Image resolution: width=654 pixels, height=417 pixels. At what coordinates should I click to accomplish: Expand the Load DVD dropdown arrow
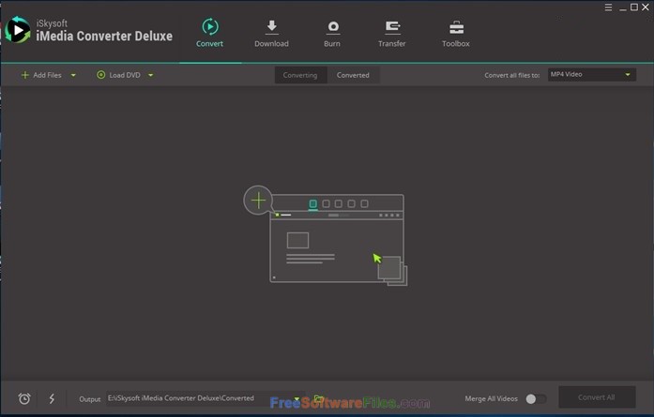[x=150, y=75]
